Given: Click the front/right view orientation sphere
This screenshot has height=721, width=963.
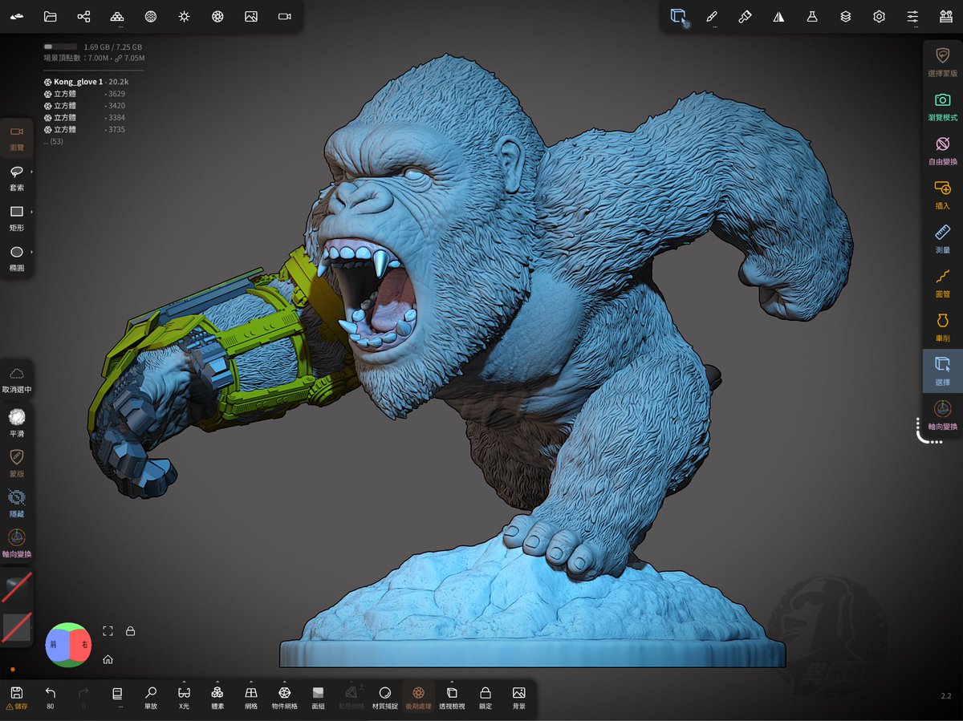Looking at the screenshot, I should [x=69, y=645].
